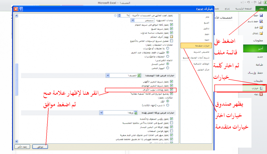Toggle 'إظهار تلميحات شاشة للدالات' checkbox
267x154 pixels.
pyautogui.click(x=171, y=33)
